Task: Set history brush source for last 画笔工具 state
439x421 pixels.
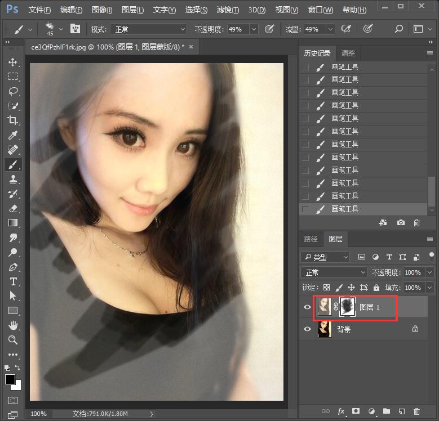Action: (x=305, y=209)
